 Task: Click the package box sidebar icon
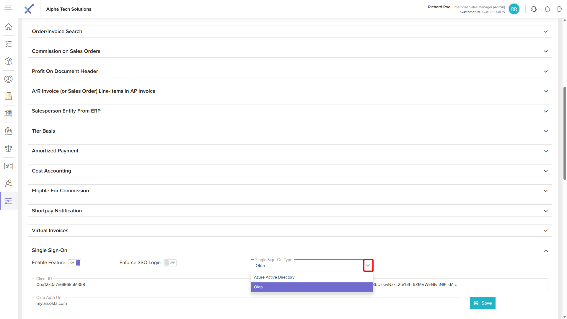pyautogui.click(x=9, y=61)
